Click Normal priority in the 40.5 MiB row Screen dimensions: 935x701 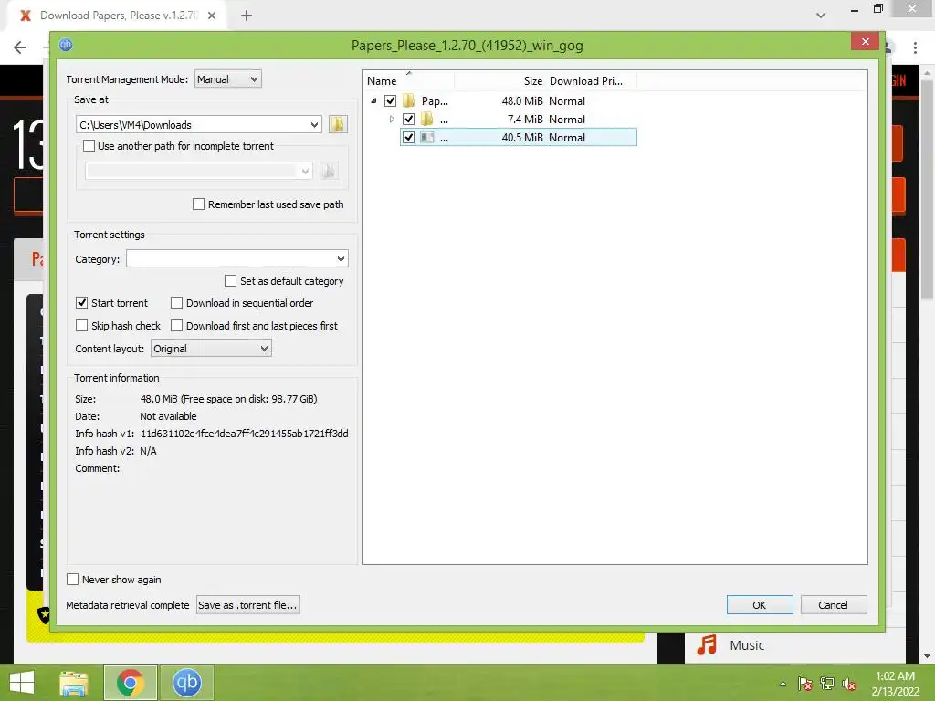567,137
